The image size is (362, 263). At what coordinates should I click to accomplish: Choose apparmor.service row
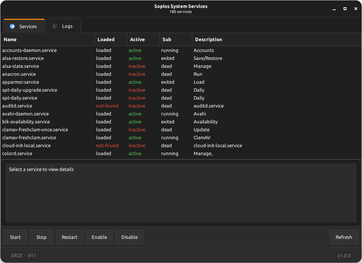point(181,82)
